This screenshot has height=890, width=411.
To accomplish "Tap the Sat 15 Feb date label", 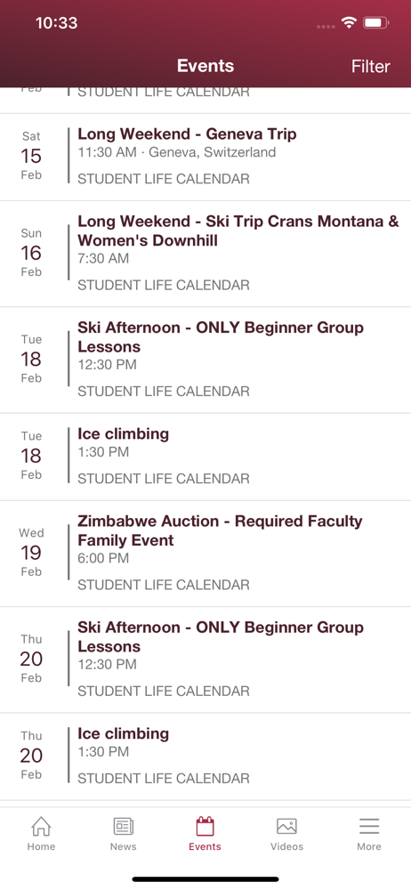I will [31, 156].
